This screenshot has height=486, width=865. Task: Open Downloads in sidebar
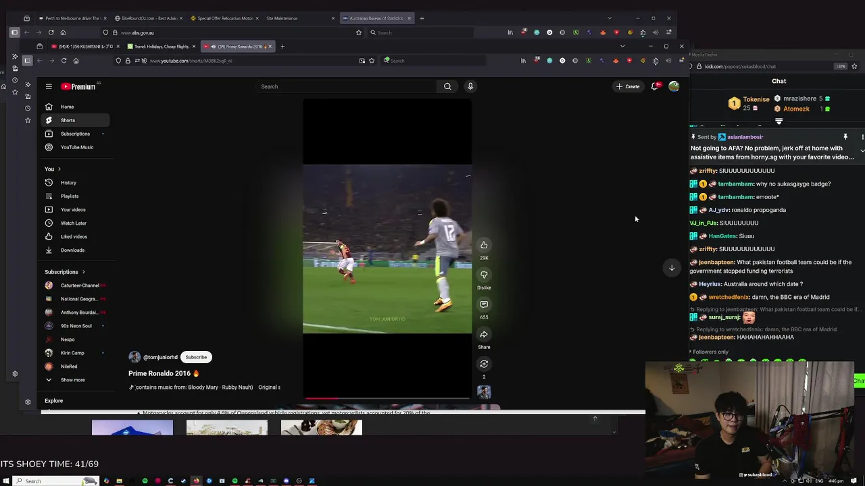tap(74, 250)
